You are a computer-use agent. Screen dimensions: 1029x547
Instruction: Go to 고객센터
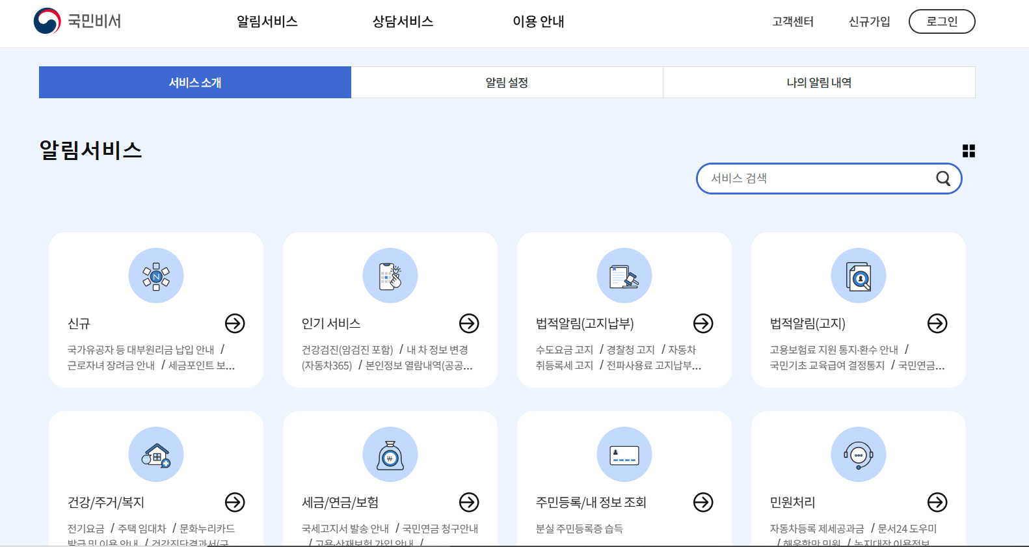pyautogui.click(x=793, y=21)
